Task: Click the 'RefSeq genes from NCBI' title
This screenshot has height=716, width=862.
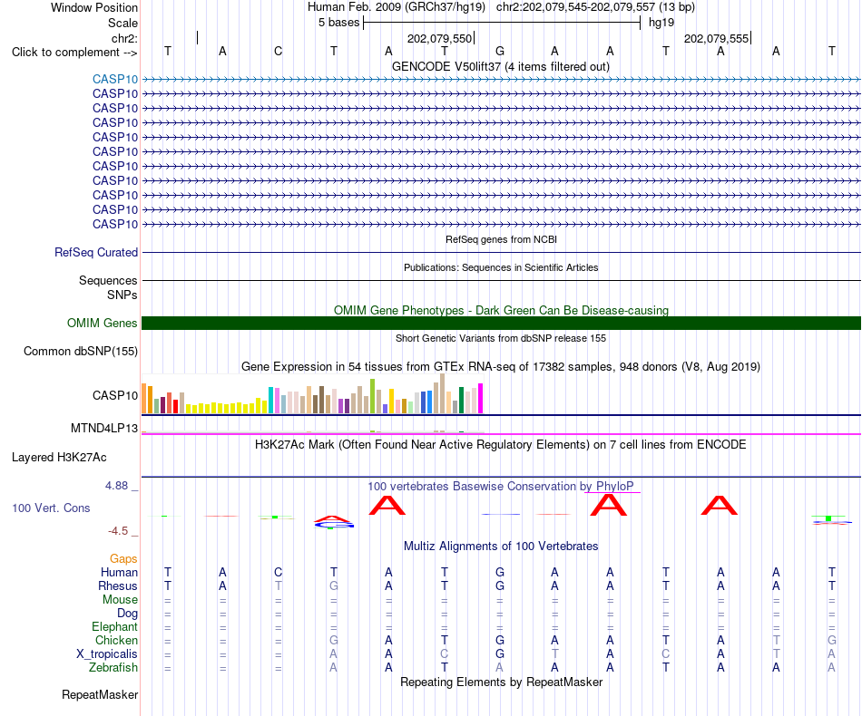Action: (501, 239)
